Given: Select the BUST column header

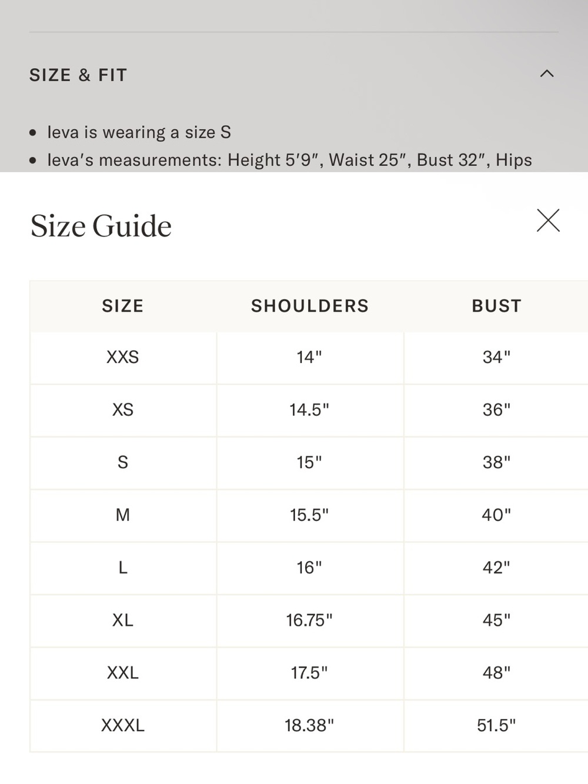Looking at the screenshot, I should click(x=497, y=306).
